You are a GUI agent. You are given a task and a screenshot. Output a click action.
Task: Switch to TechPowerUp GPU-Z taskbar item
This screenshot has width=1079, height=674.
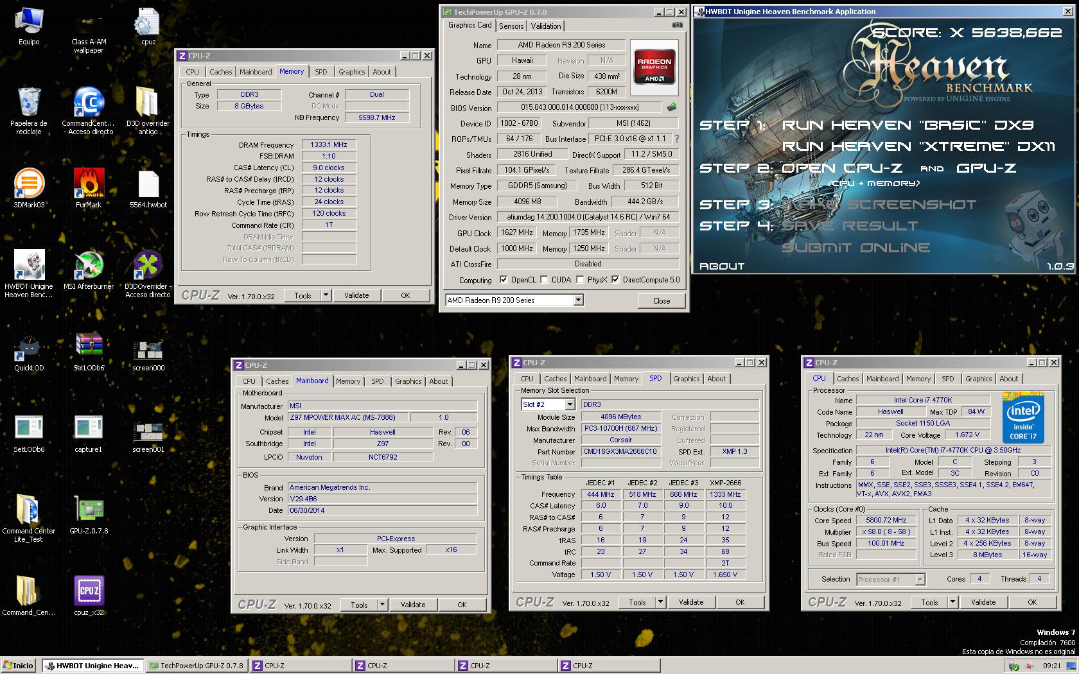197,666
